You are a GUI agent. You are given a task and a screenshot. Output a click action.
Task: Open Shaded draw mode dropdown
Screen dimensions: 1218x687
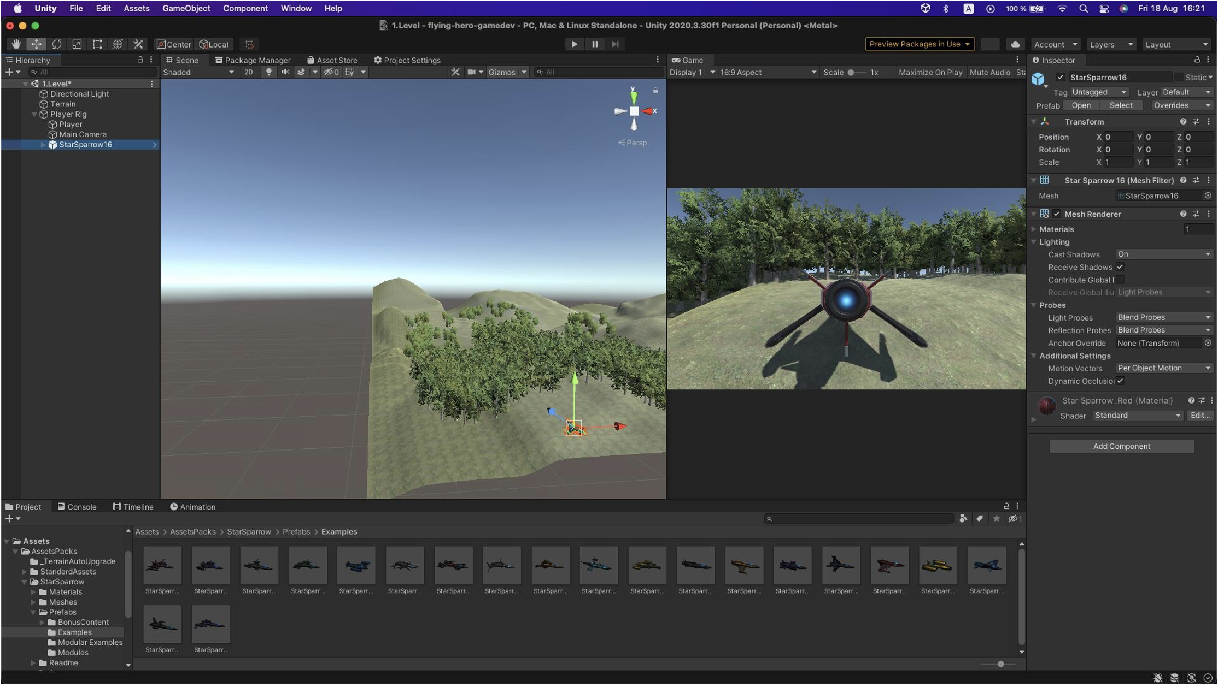pyautogui.click(x=198, y=72)
